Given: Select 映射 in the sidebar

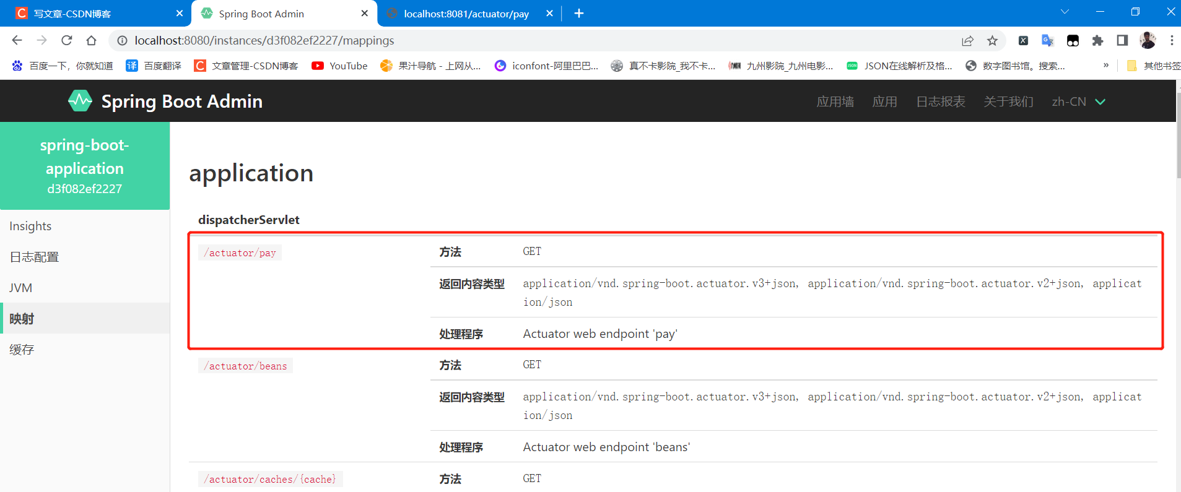Looking at the screenshot, I should pyautogui.click(x=85, y=318).
